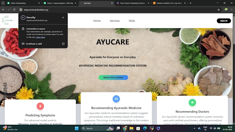
Task: Open the Chrome profile avatar
Action: 226,10
